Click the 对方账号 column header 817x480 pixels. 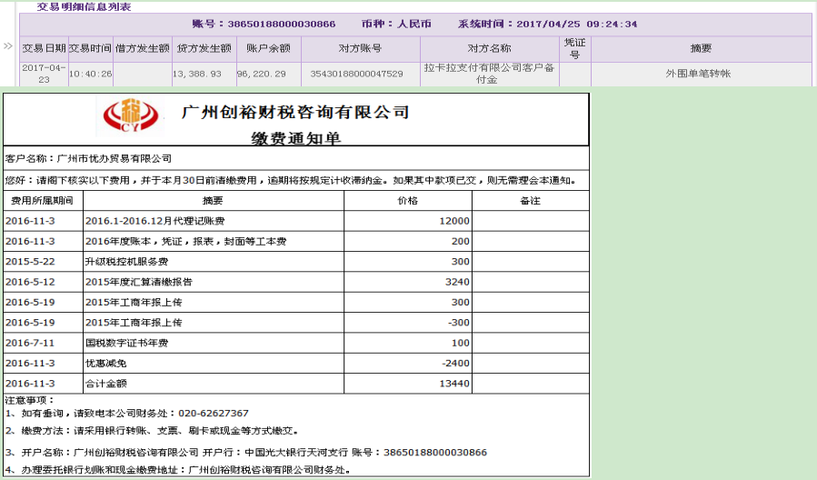coord(360,49)
